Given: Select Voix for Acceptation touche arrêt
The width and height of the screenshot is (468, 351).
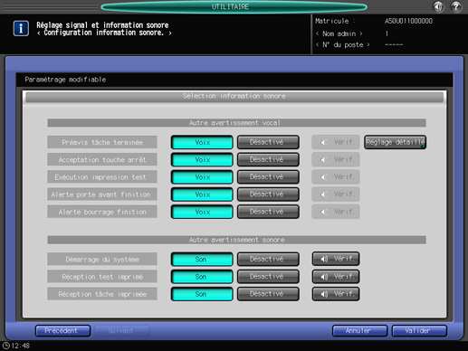Looking at the screenshot, I should (202, 159).
